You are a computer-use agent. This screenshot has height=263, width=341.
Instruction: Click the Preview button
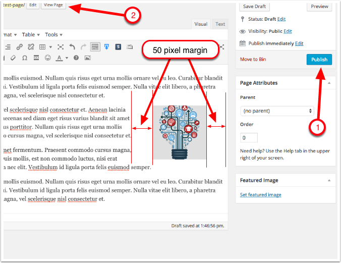[x=319, y=7]
